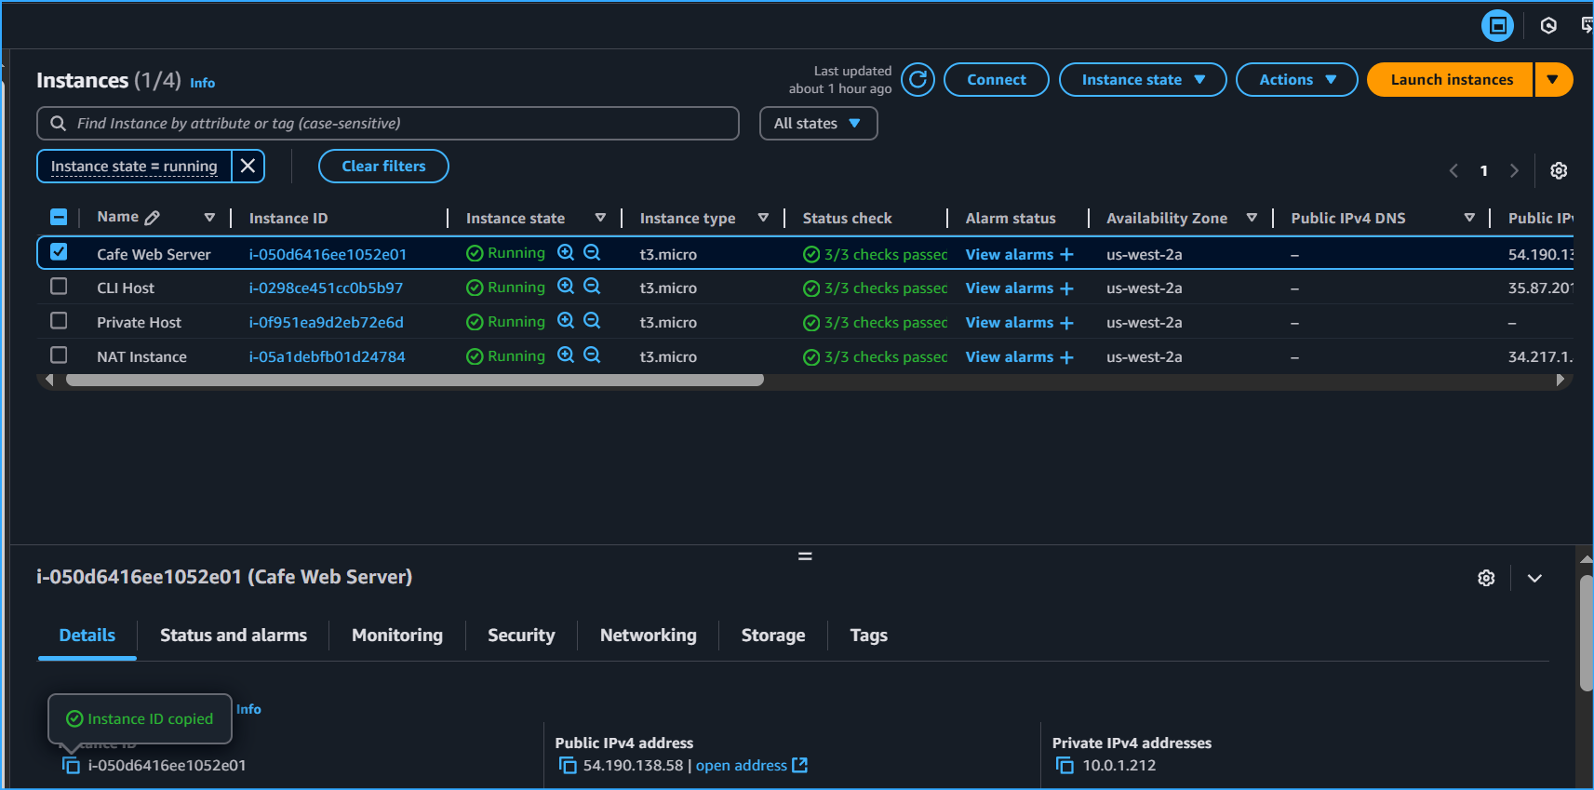Screen dimensions: 1594x790
Task: Open the Storage tab
Action: coord(773,636)
